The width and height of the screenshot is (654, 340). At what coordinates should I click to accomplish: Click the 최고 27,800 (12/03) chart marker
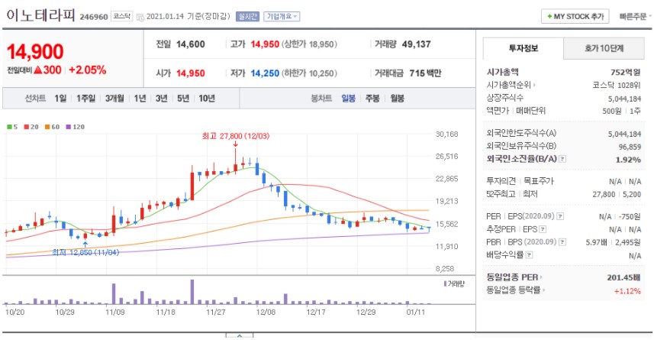236,136
